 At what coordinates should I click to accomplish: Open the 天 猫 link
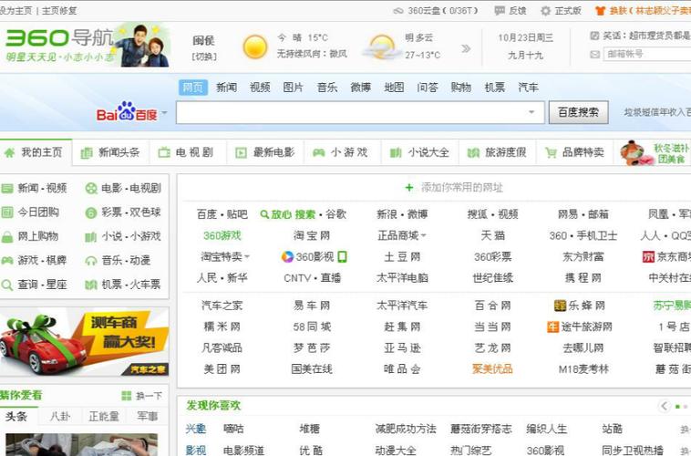[492, 236]
